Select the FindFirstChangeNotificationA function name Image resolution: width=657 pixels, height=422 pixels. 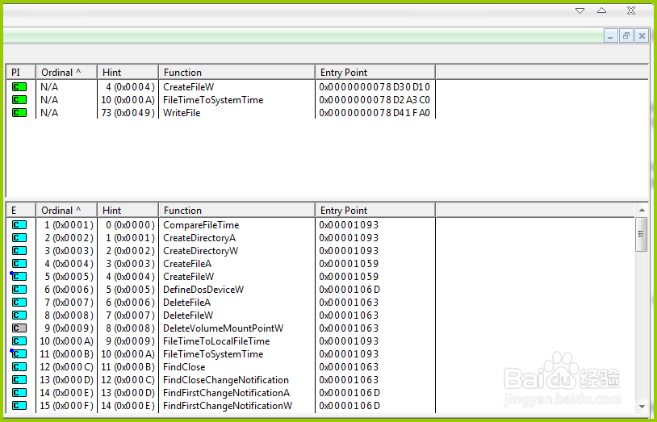click(x=226, y=393)
